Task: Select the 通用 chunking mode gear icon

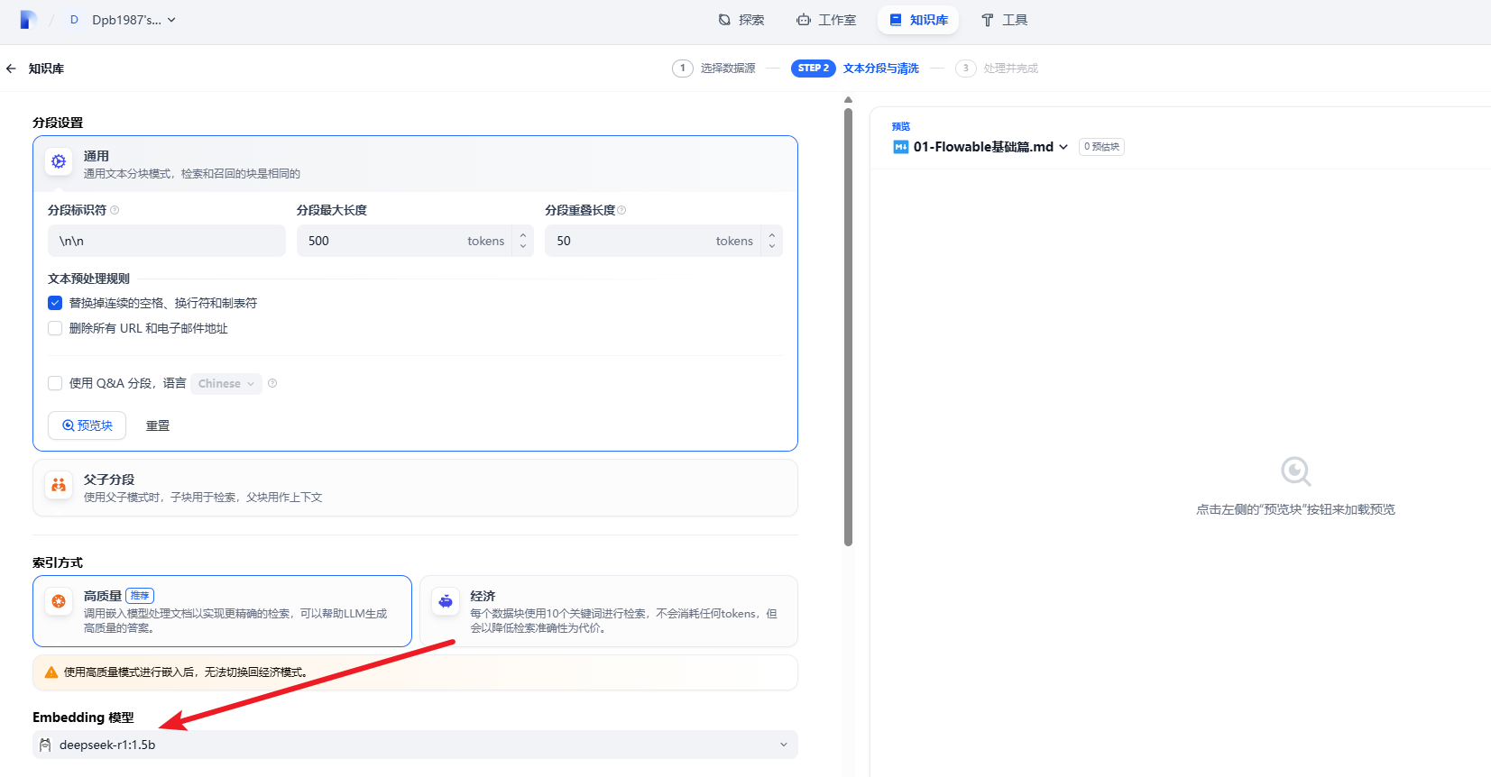Action: 59,161
